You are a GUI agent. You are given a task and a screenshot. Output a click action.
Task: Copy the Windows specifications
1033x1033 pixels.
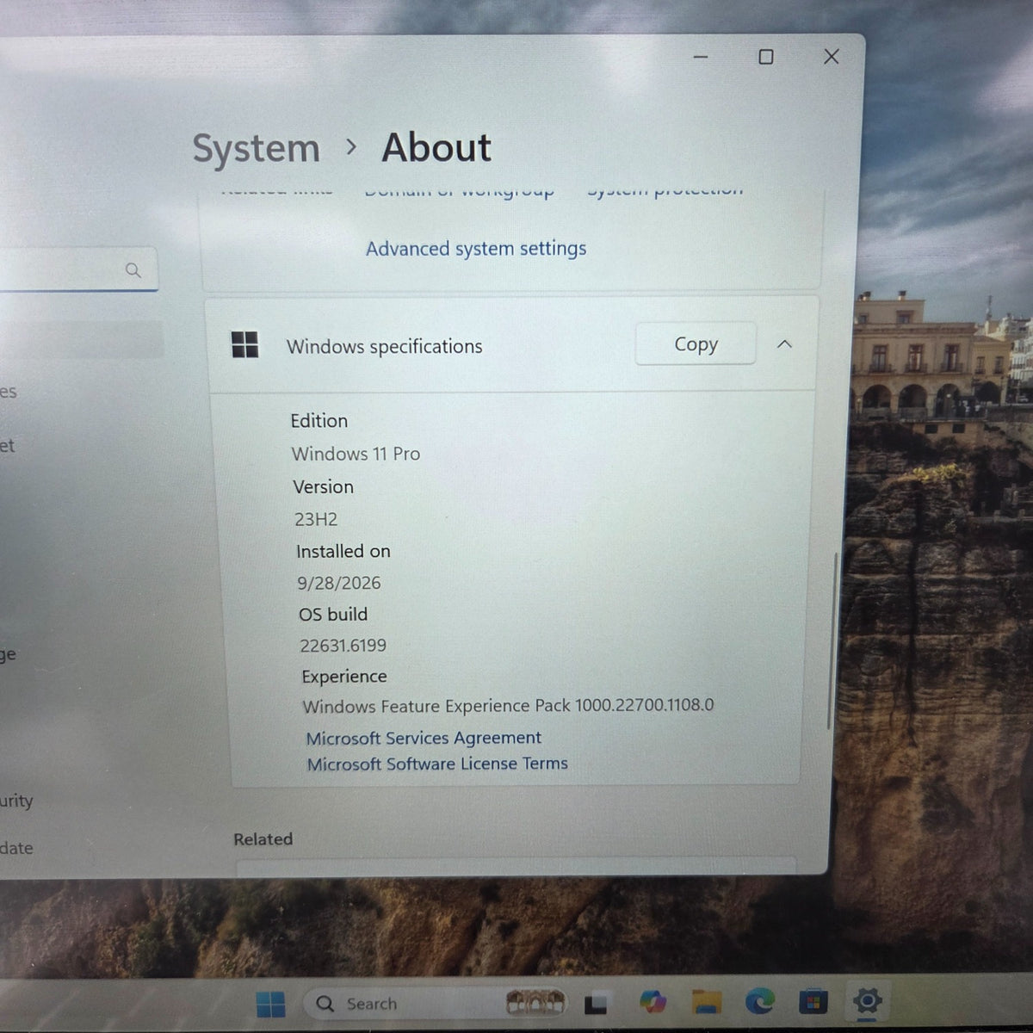(696, 344)
